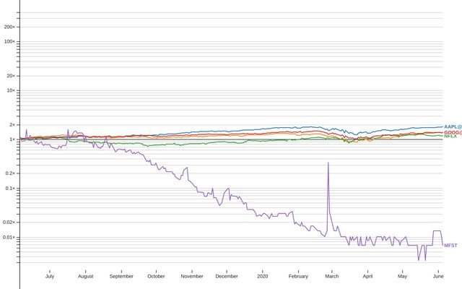Select the August x-axis label

tap(85, 276)
